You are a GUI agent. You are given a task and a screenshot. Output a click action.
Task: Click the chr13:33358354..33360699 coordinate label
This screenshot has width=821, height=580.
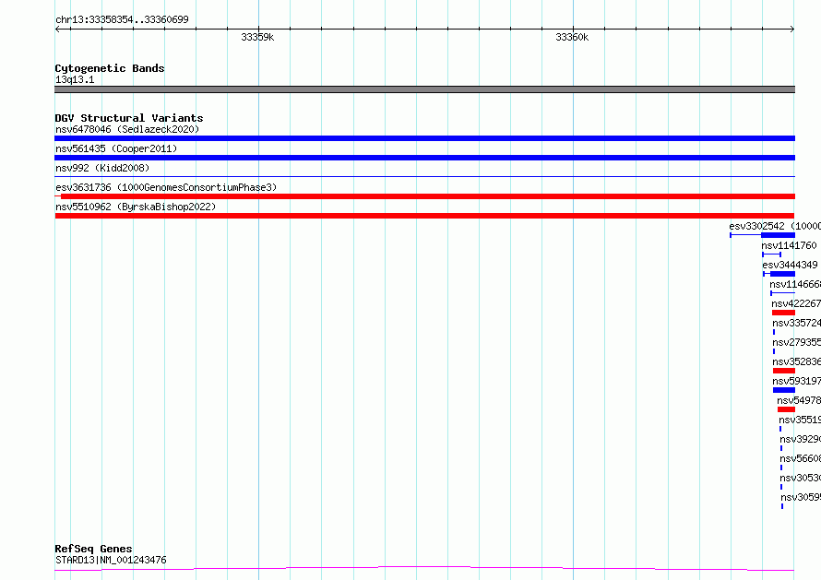(x=122, y=20)
